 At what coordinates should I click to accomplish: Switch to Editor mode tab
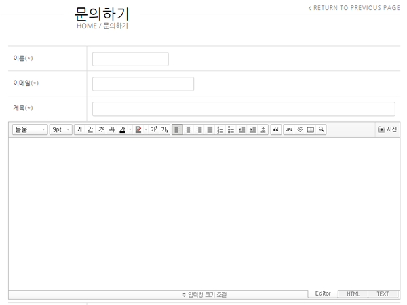[323, 293]
